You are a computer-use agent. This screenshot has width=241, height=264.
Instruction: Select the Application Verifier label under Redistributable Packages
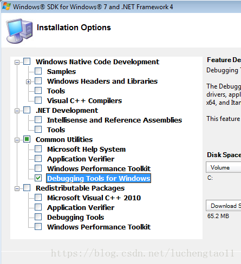[81, 207]
